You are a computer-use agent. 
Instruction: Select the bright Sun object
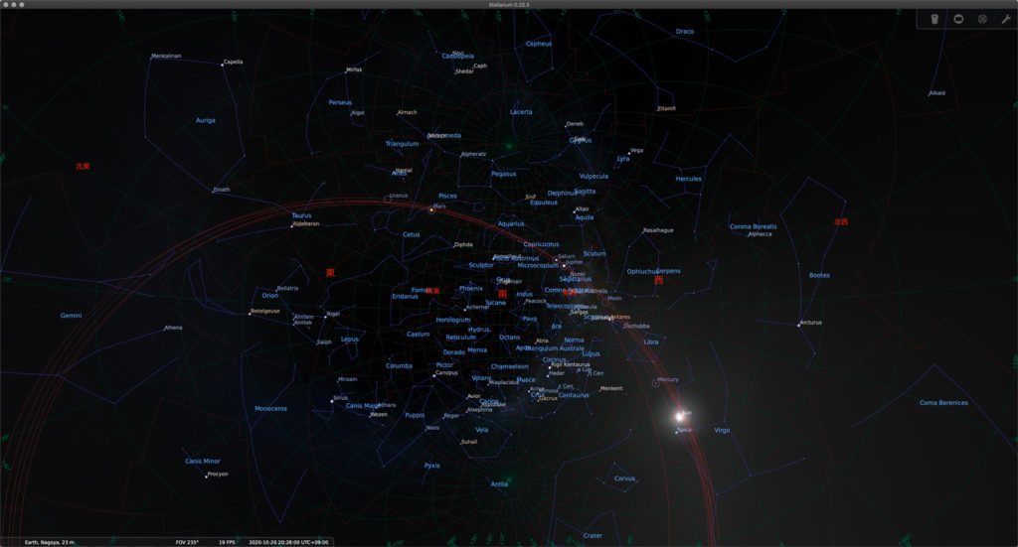pyautogui.click(x=679, y=416)
